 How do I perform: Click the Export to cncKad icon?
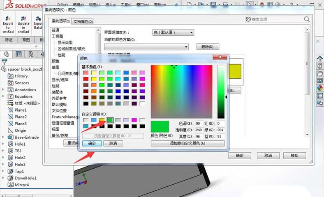tap(8, 18)
